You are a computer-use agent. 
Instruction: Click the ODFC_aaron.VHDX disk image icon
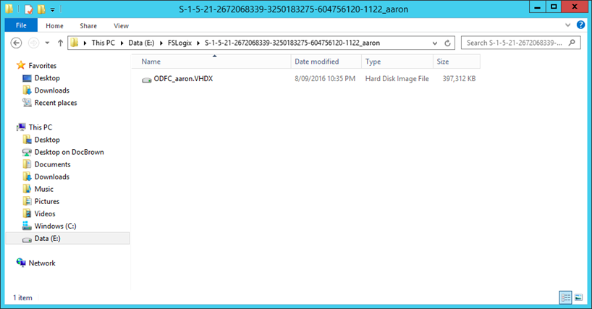(146, 79)
